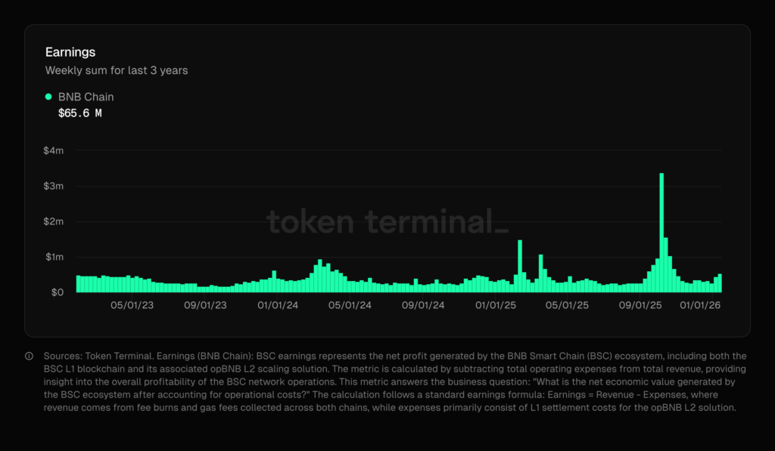Click the info icon beside the Sources footnote

pyautogui.click(x=29, y=356)
